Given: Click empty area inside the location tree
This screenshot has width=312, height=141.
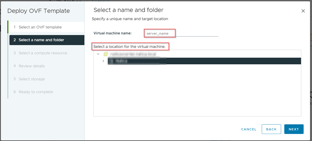Looking at the screenshot, I should (197, 92).
